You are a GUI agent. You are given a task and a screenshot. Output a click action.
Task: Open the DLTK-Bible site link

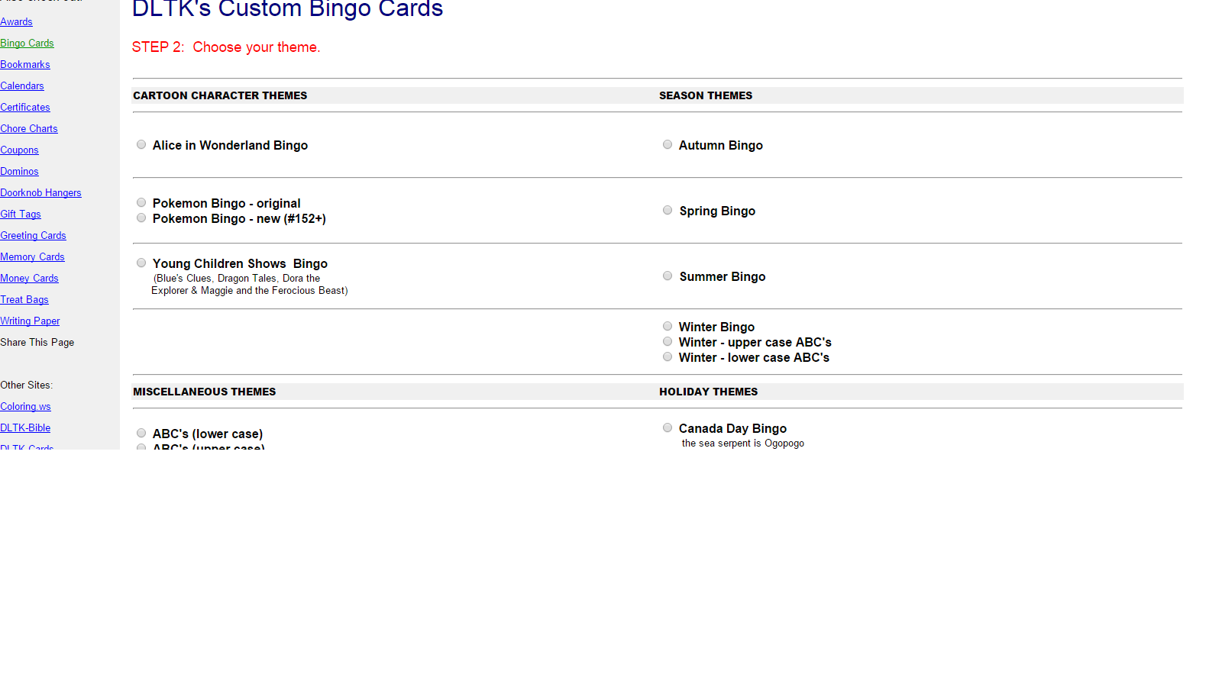pos(25,428)
